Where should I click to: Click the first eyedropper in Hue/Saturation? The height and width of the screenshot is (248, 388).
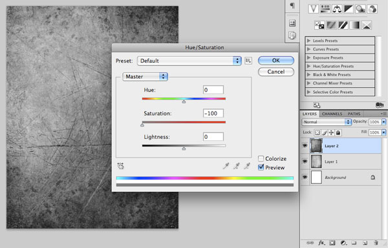pyautogui.click(x=226, y=166)
